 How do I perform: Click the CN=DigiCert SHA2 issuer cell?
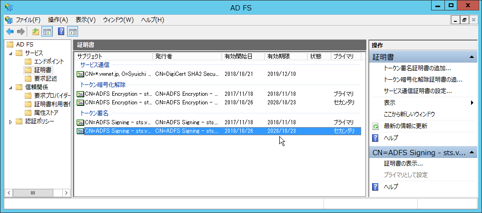click(187, 74)
